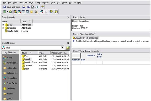Expand the Quarter attribute in Report objects
Image resolution: width=151 pixels, height=101 pixels.
[3, 28]
